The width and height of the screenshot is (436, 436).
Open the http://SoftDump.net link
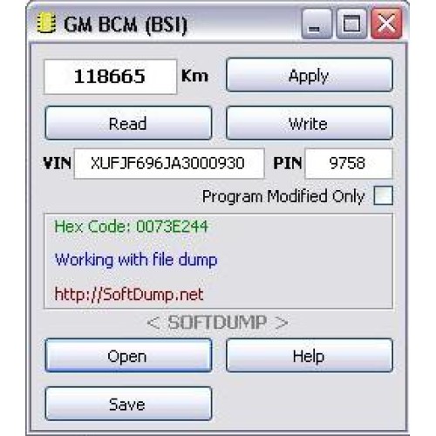[129, 294]
